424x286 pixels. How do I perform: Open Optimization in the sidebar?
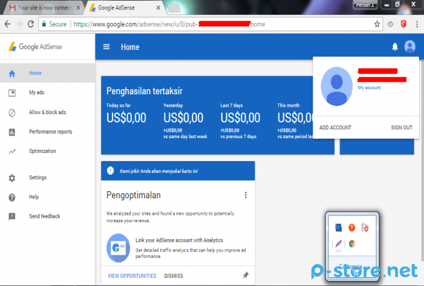pyautogui.click(x=42, y=151)
